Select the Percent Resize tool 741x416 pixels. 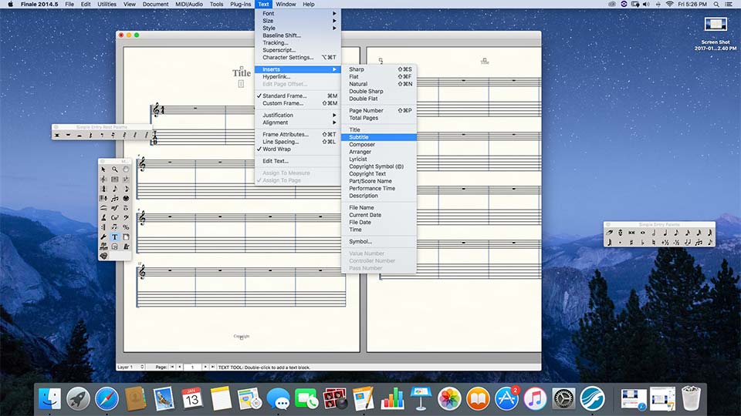126,226
